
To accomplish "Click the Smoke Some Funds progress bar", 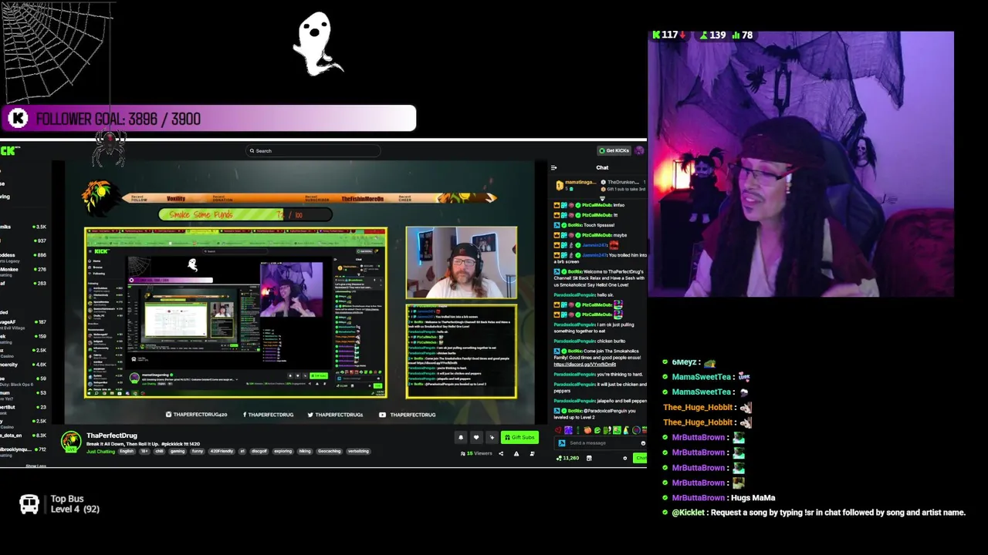I will (x=245, y=214).
